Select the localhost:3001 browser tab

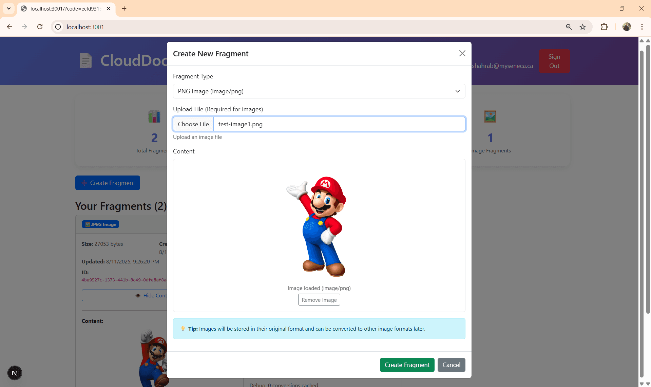point(64,8)
